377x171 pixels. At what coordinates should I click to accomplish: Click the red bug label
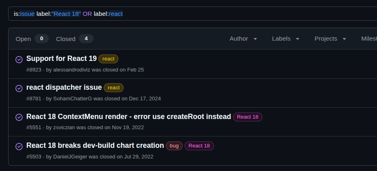(174, 146)
